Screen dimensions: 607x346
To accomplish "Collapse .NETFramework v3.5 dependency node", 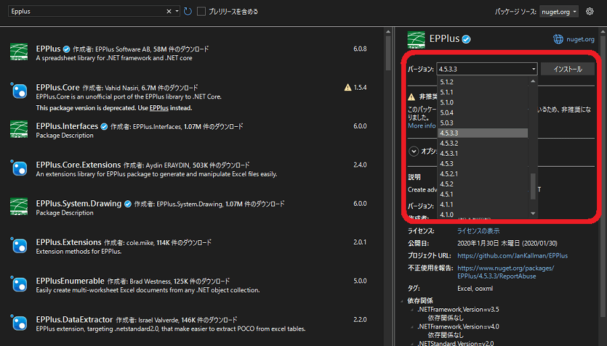I will 412,310.
